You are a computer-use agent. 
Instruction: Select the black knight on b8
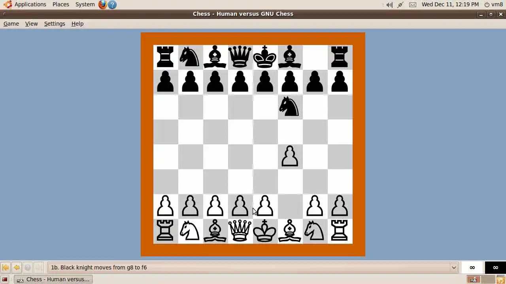point(190,57)
